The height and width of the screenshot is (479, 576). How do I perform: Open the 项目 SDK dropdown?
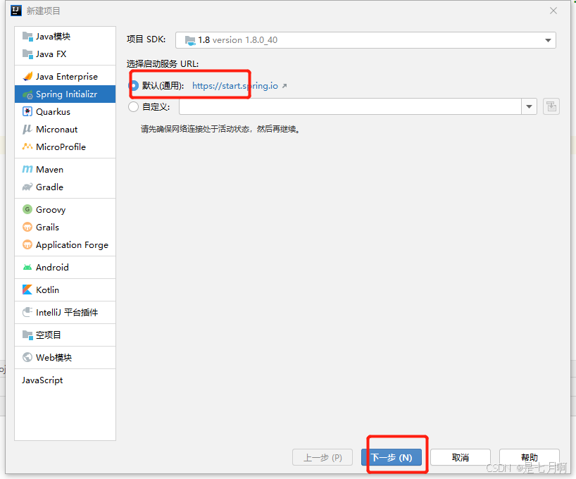(548, 40)
